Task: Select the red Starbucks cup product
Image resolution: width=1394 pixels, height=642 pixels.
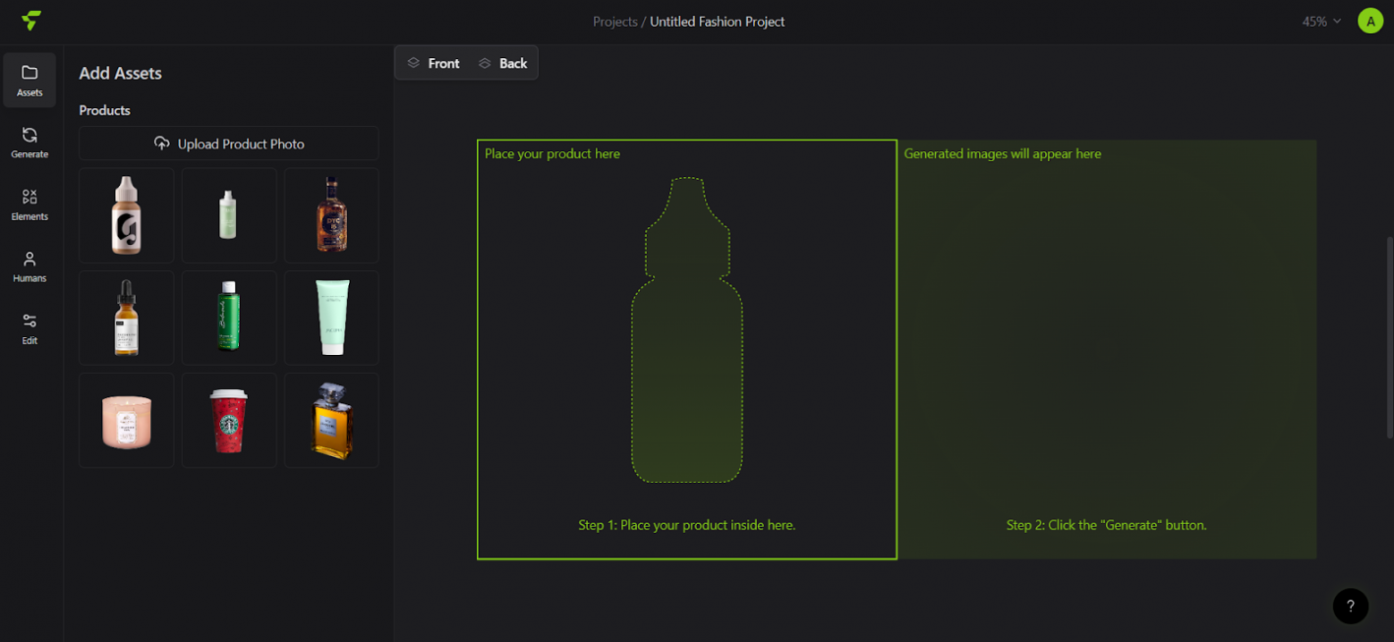Action: [x=229, y=420]
